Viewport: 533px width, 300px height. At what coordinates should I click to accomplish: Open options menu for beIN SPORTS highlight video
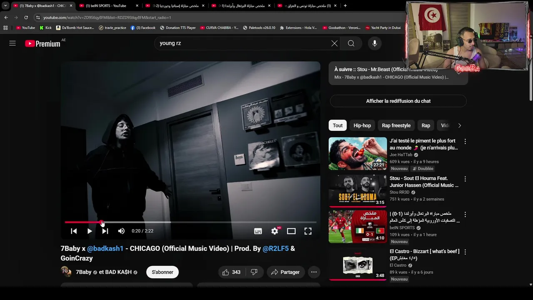point(465,215)
